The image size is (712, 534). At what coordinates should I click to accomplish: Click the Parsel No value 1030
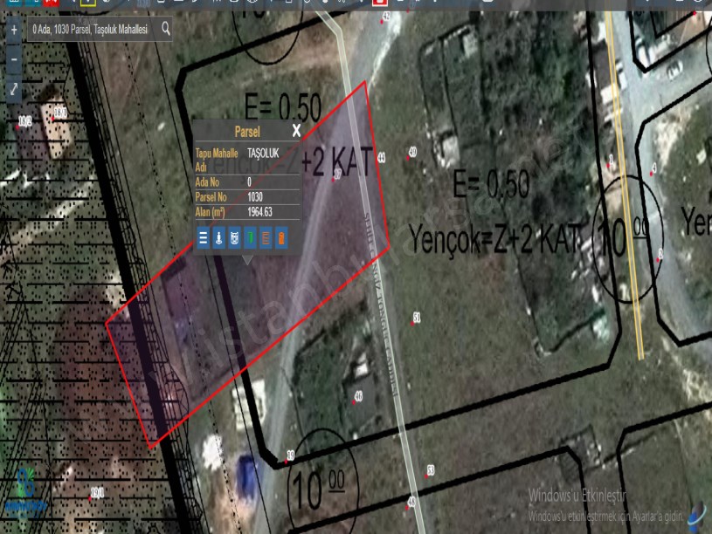click(255, 197)
